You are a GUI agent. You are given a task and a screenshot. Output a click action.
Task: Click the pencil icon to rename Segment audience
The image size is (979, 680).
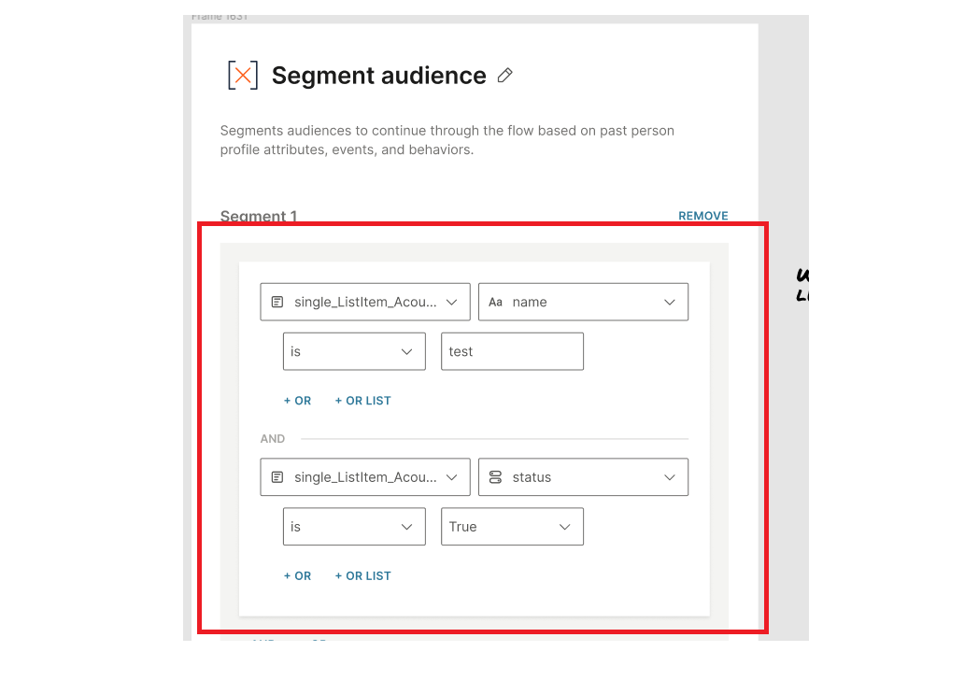[505, 76]
